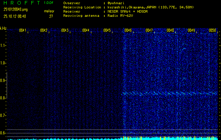Click the NESDR SMArt + HDSDR receiver text
The width and height of the screenshot is (221, 140).
click(128, 11)
